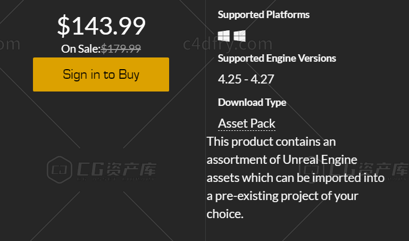This screenshot has width=409, height=241.
Task: Click the first Windows platform icon
Action: tap(224, 36)
